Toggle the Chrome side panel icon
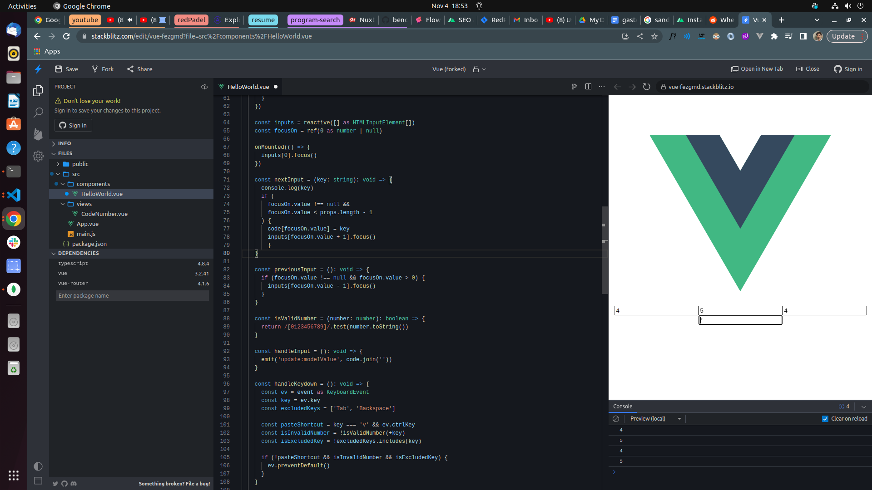Image resolution: width=872 pixels, height=490 pixels. 803,36
